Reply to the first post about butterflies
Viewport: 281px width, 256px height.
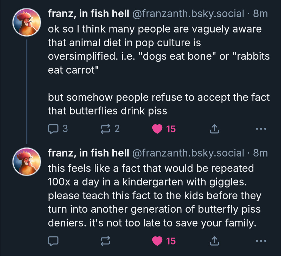tap(54, 129)
